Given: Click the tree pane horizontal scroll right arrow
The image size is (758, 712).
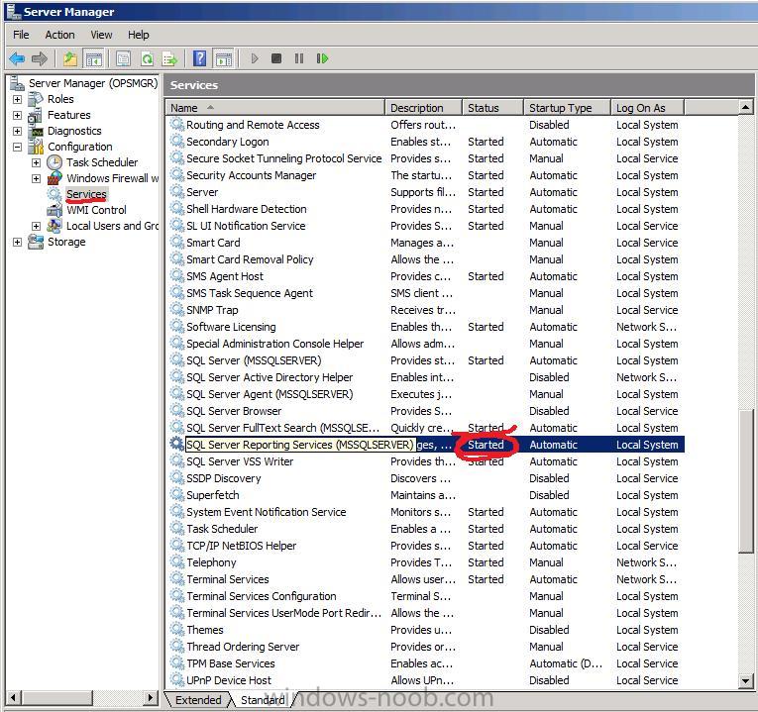Looking at the screenshot, I should 151,698.
